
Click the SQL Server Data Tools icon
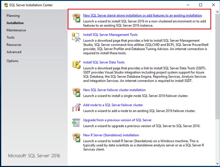coord(76,65)
